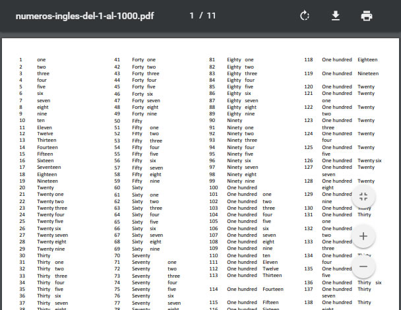This screenshot has width=401, height=310.
Task: Click the word 'Nineteen' in row 119
Action: [x=368, y=73]
